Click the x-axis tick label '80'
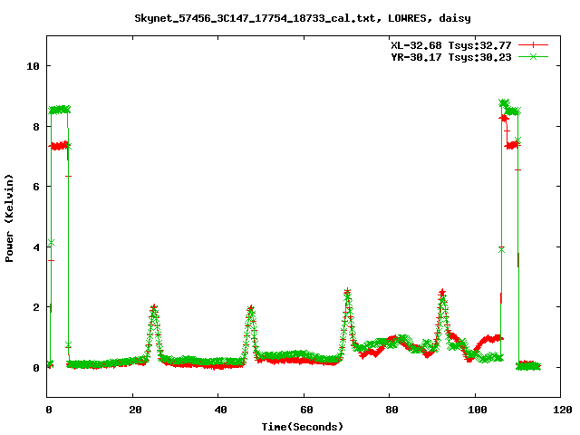Viewport: 580px width, 435px height. pyautogui.click(x=391, y=410)
